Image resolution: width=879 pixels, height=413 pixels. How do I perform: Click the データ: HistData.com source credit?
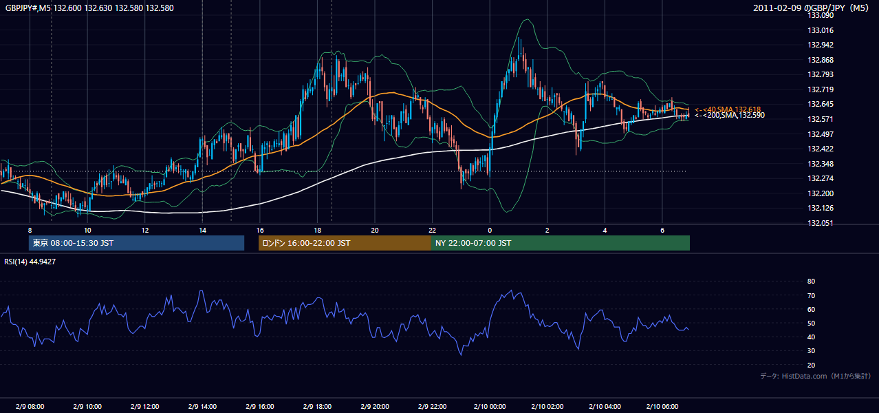click(x=816, y=376)
